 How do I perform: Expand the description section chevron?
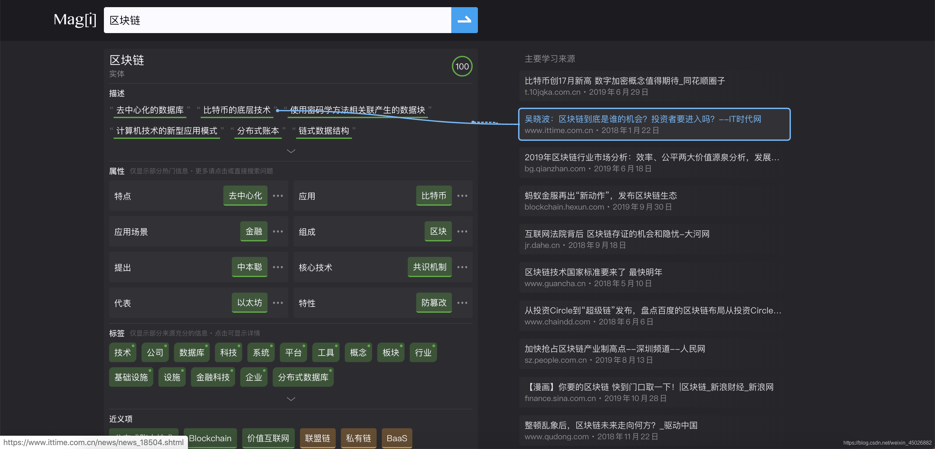291,151
